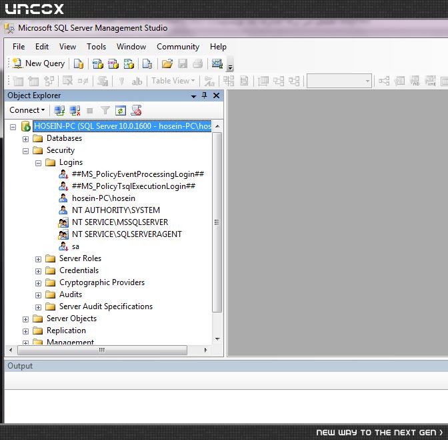Click the scroll up arrow in Object Explorer
The image size is (448, 440).
tap(217, 126)
